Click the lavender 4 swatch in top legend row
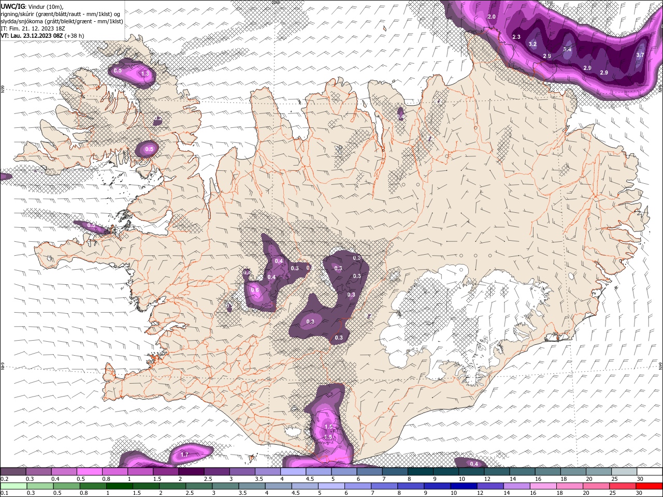Viewport: 663px width, 497px height. coord(293,472)
